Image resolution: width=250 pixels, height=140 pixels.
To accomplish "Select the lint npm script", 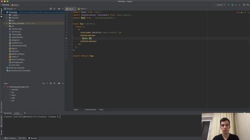I will click(x=13, y=101).
